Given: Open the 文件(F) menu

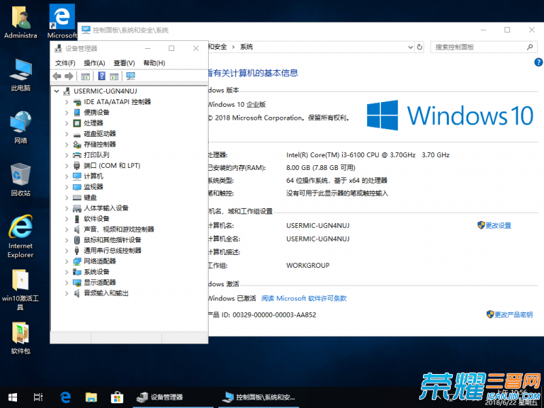Looking at the screenshot, I should coord(65,63).
